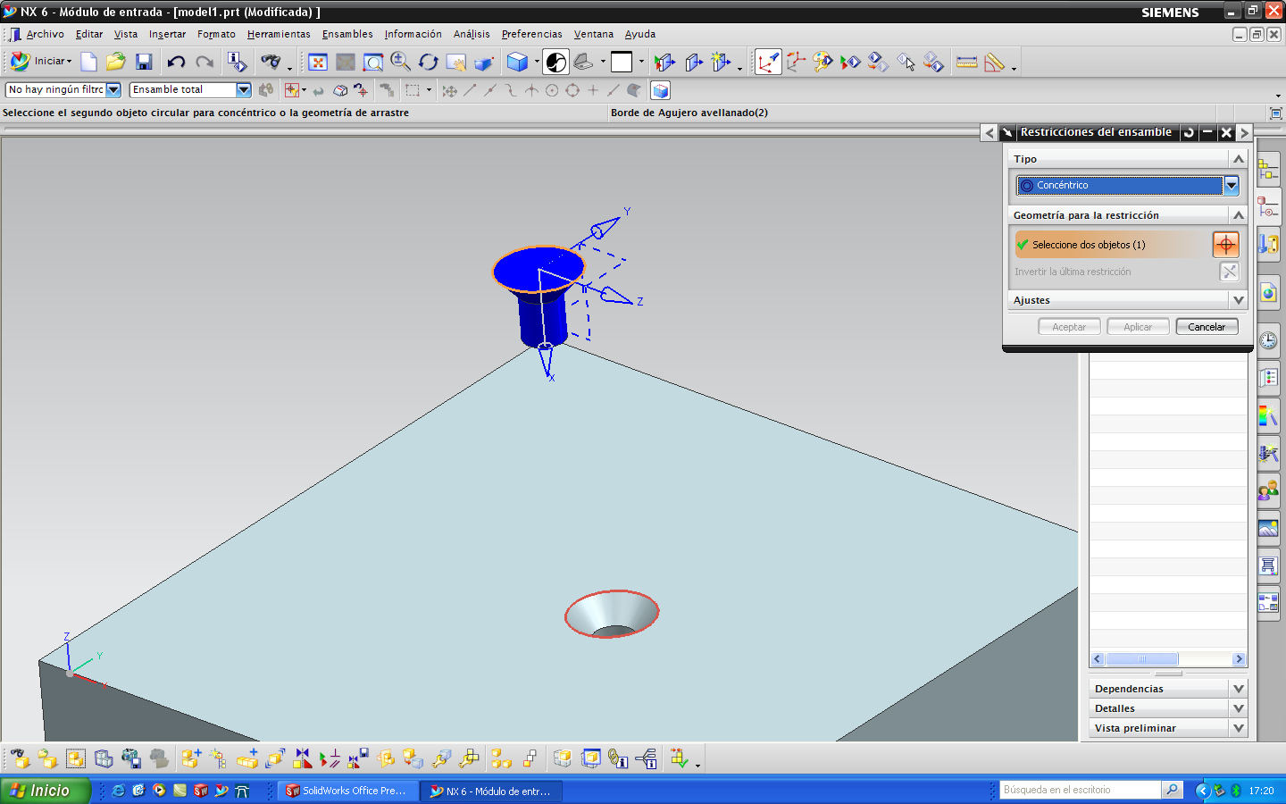Toggle the WCS display icon
This screenshot has height=804, width=1286.
[x=768, y=62]
